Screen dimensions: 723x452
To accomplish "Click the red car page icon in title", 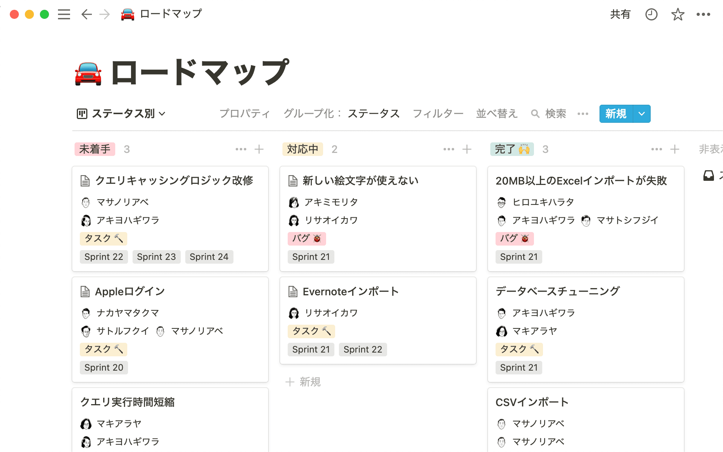I will click(x=88, y=73).
